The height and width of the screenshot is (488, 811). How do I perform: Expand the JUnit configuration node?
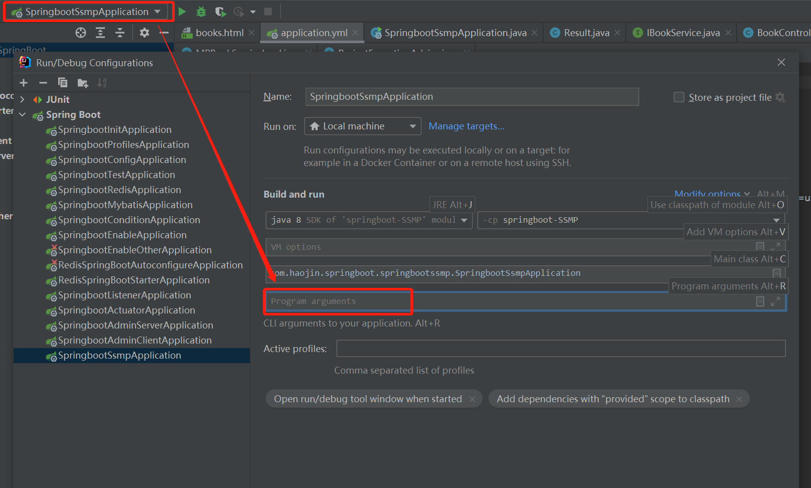click(x=22, y=99)
